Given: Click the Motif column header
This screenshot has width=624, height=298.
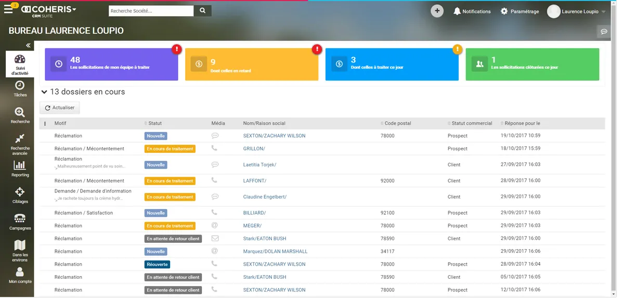Looking at the screenshot, I should click(60, 123).
